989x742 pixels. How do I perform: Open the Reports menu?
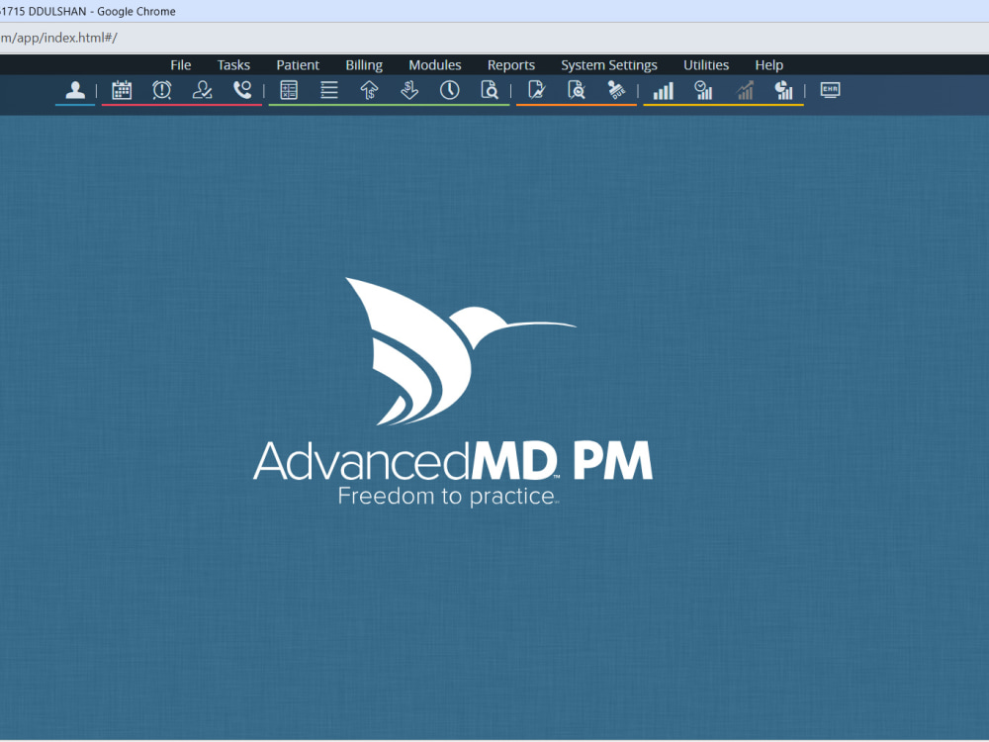511,65
